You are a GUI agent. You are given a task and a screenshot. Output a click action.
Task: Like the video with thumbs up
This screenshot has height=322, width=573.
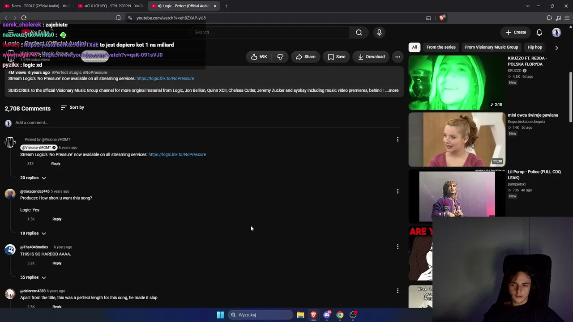(x=259, y=57)
